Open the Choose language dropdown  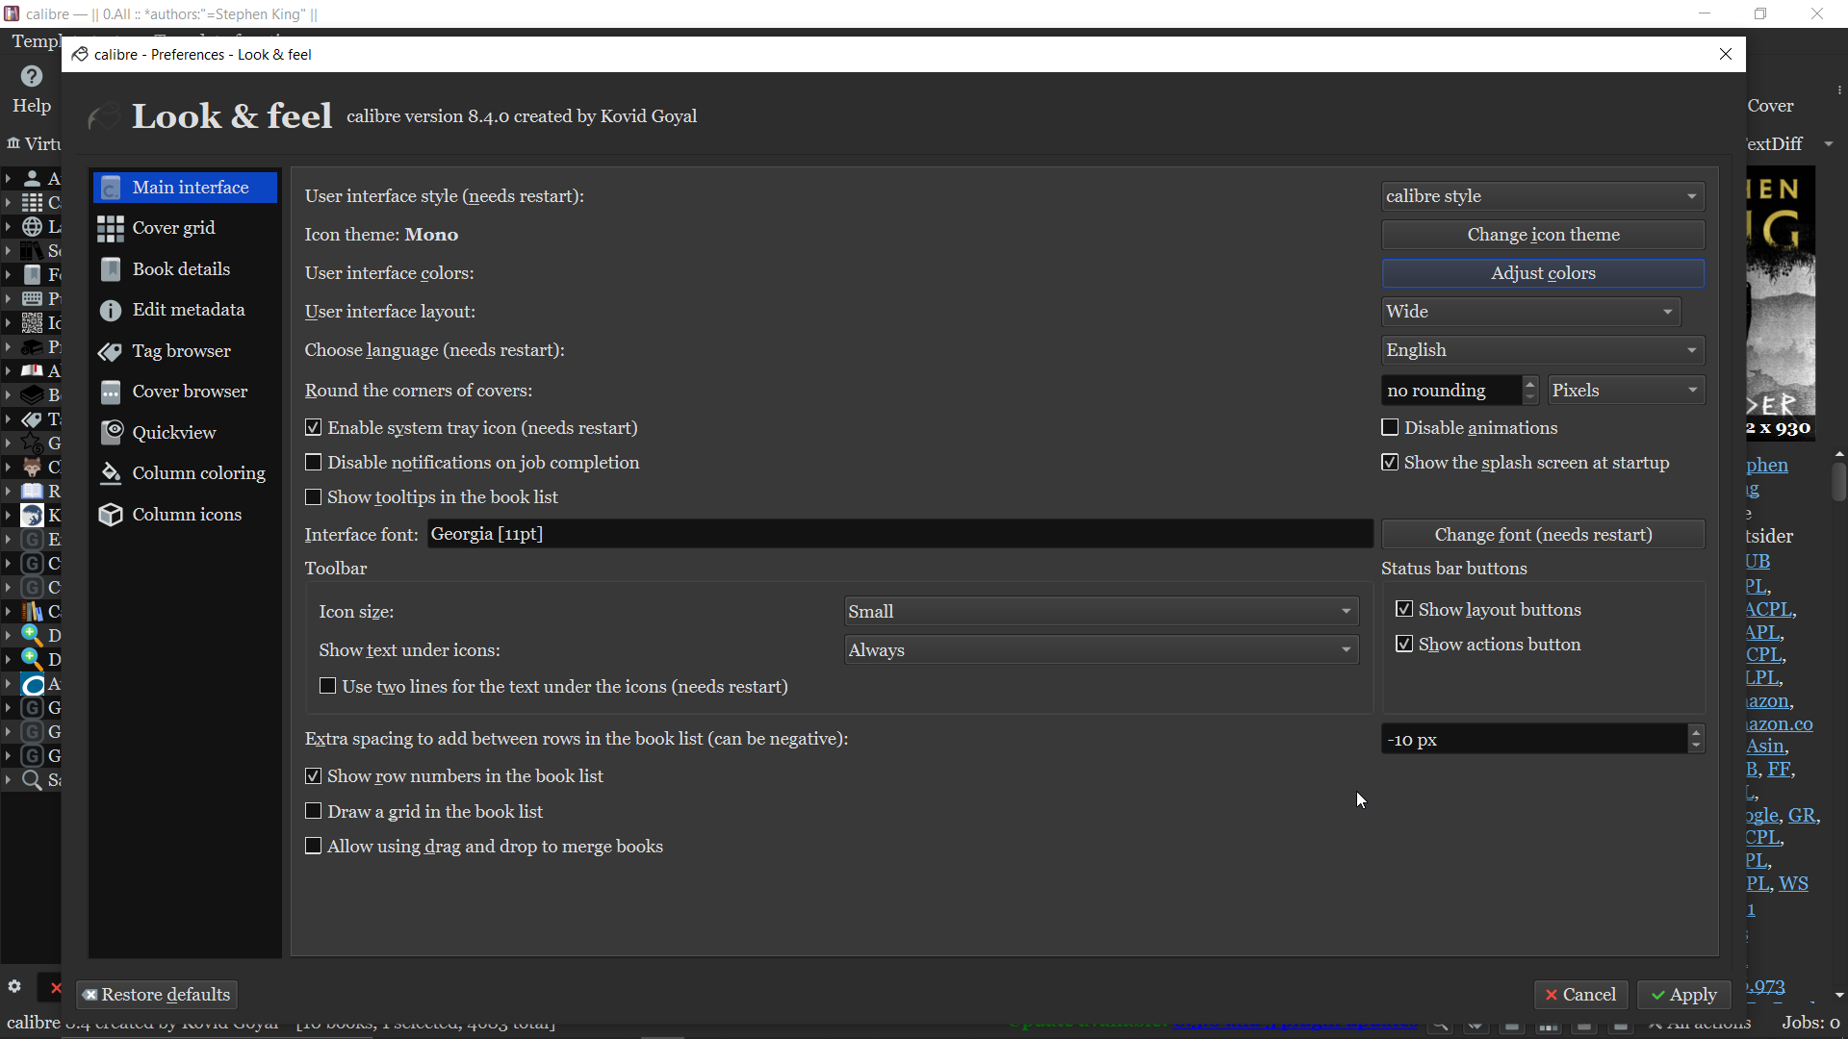click(1542, 350)
